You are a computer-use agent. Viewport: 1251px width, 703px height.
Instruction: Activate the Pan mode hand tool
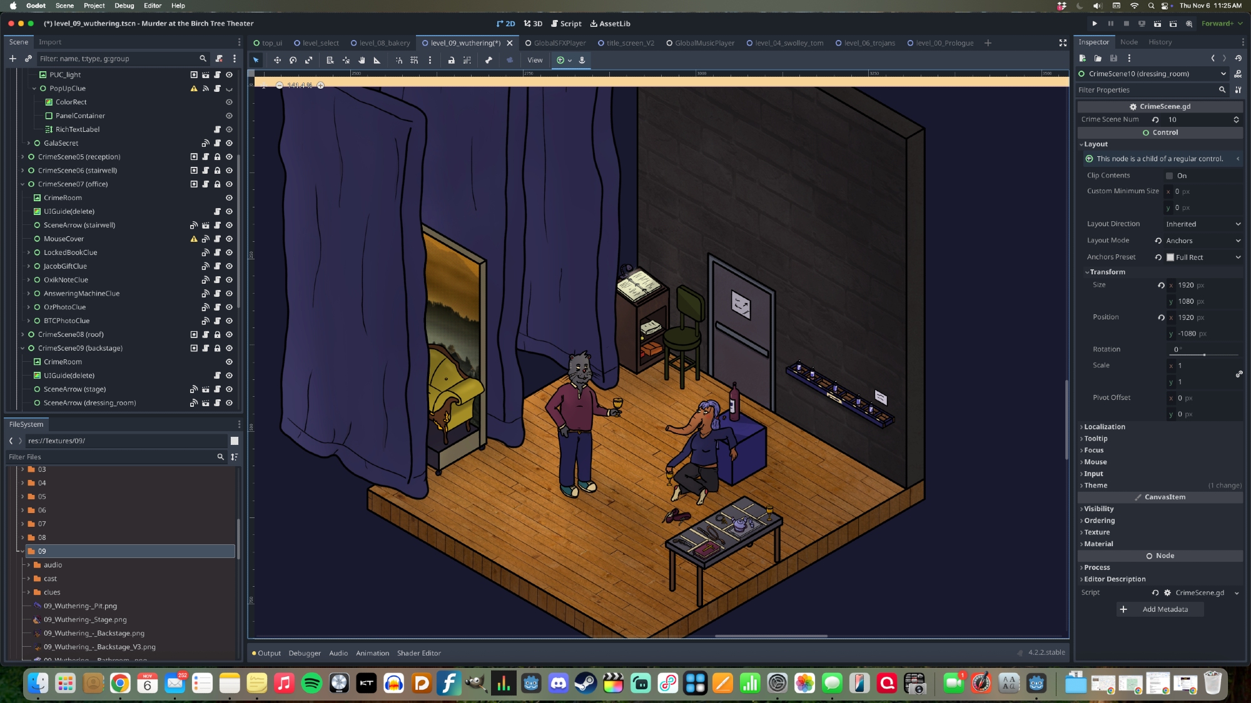[x=362, y=60]
